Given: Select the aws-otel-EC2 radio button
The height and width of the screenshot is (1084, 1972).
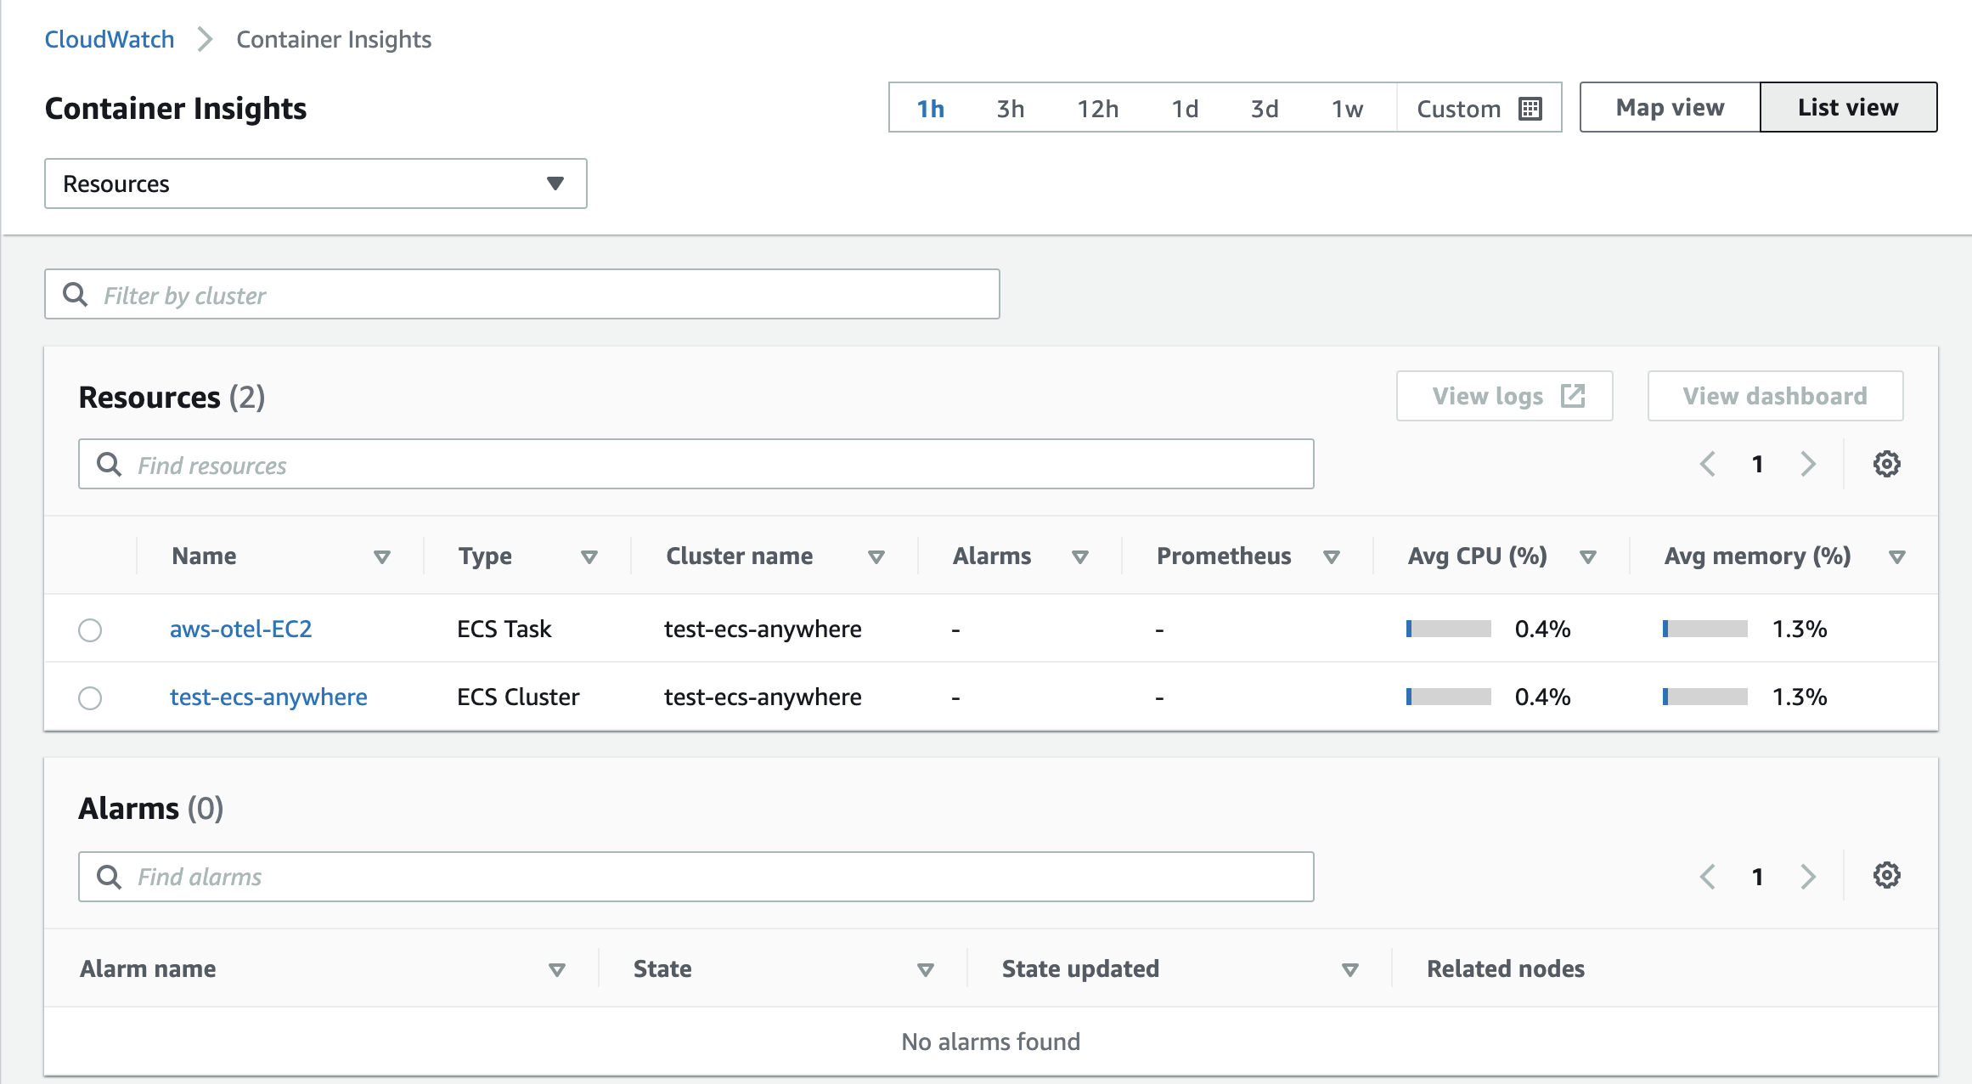Looking at the screenshot, I should [x=90, y=630].
